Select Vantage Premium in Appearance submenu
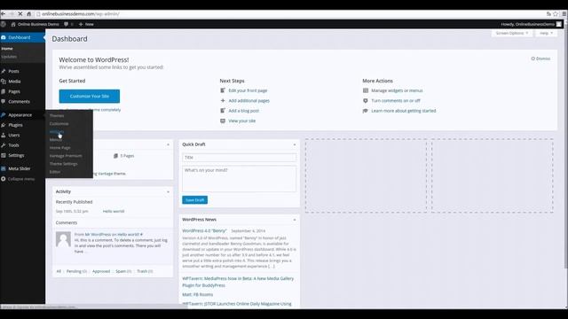568x319 pixels. point(66,156)
